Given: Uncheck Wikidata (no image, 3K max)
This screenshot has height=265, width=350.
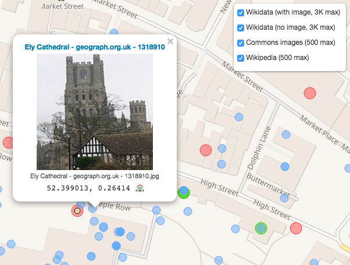Looking at the screenshot, I should coord(241,28).
